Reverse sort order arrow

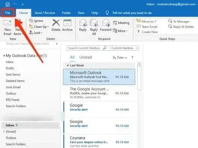[x=132, y=57]
